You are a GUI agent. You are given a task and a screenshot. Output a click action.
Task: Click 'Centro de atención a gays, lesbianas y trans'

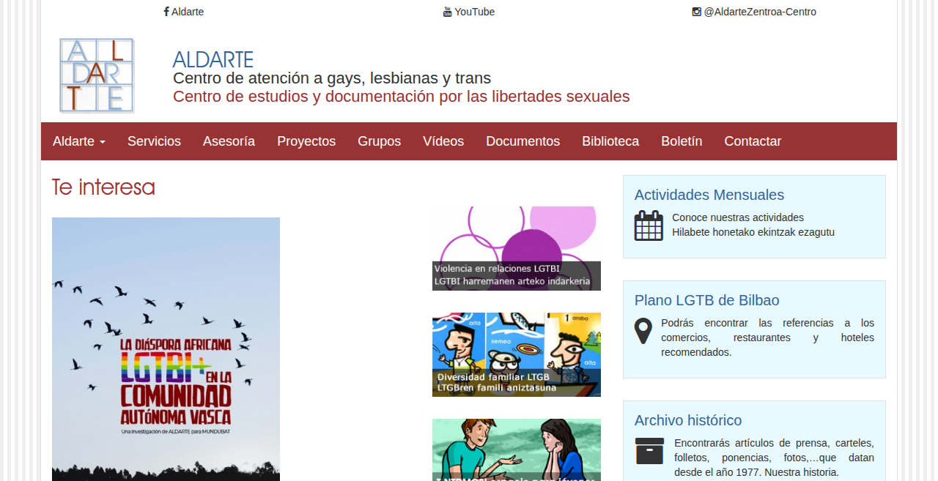[332, 78]
